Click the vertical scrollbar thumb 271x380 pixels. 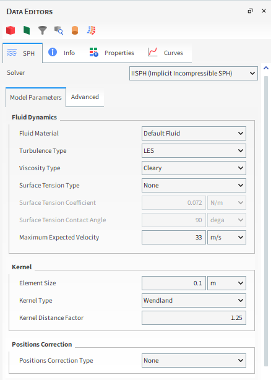point(266,222)
